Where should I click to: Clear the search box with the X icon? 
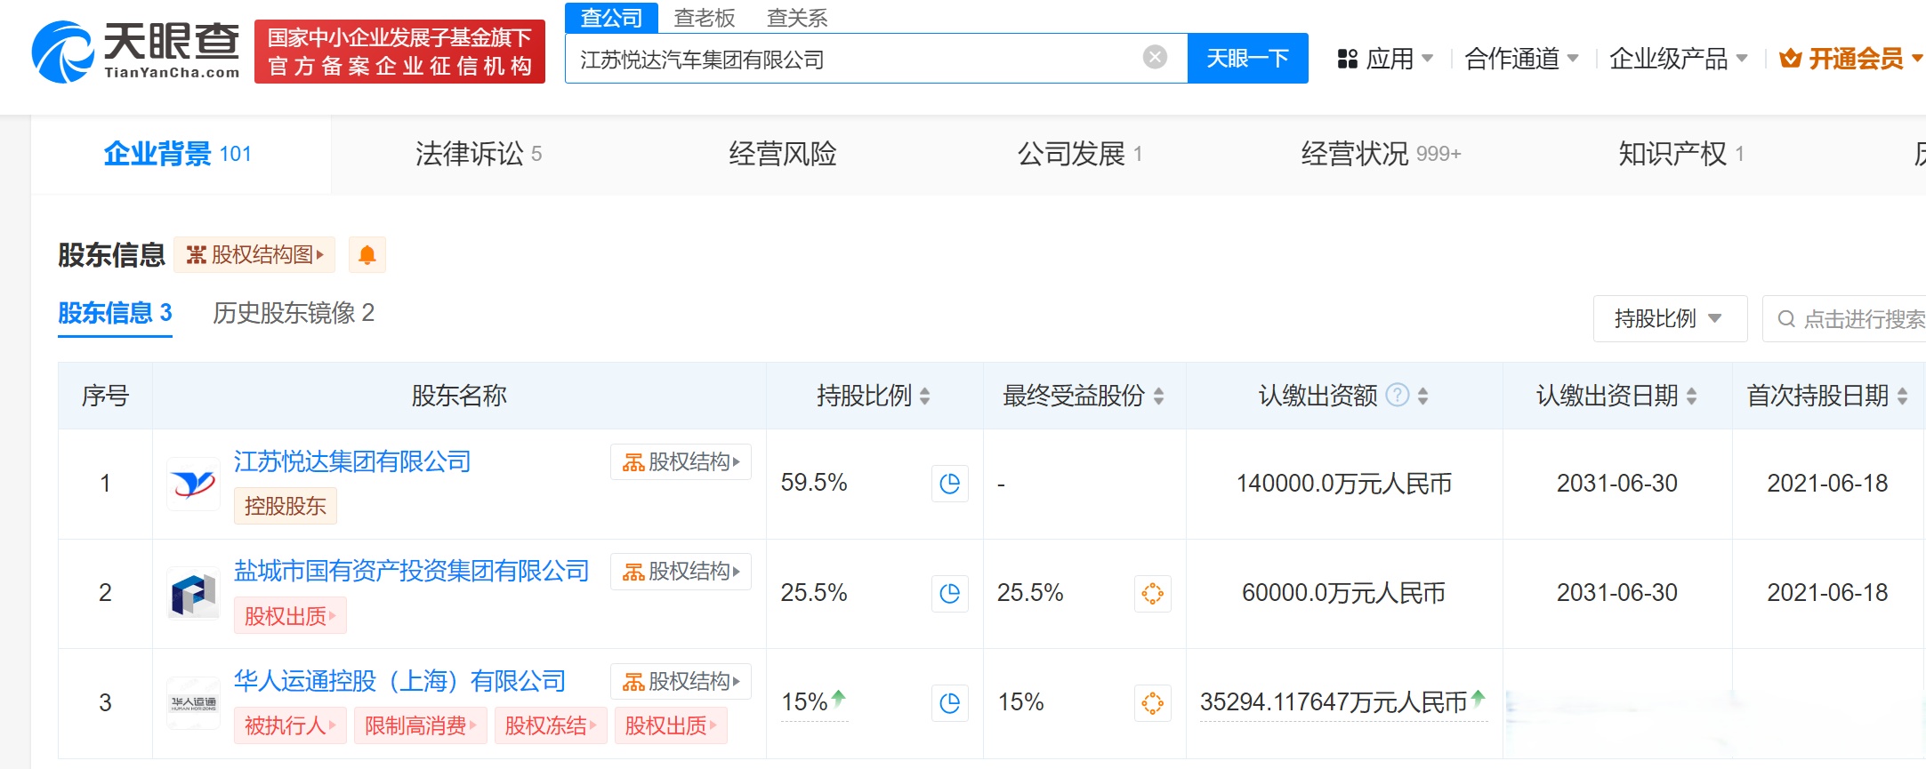(1155, 58)
